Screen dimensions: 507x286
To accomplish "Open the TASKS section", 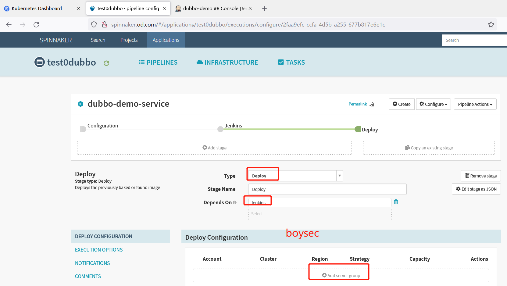I will click(291, 63).
